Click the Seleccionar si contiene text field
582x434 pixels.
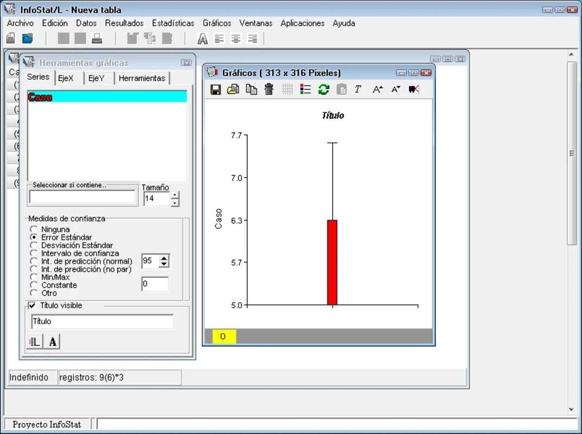pos(83,197)
